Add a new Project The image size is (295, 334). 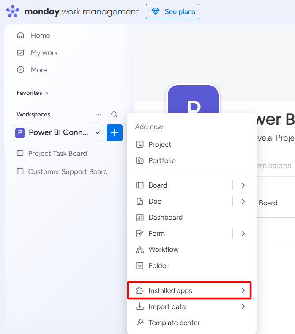click(x=160, y=144)
